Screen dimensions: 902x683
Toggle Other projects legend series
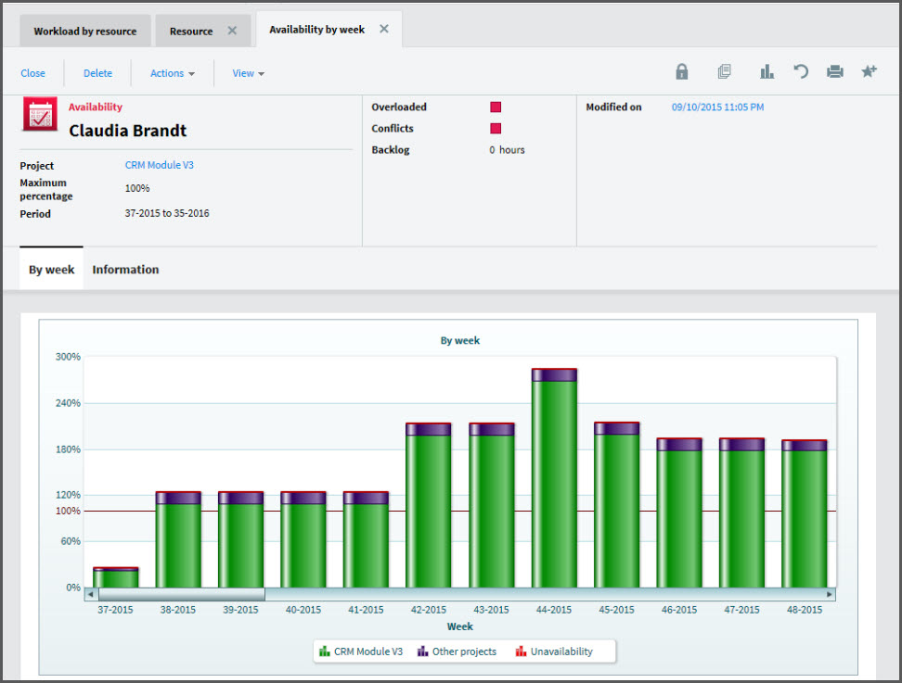[x=457, y=651]
